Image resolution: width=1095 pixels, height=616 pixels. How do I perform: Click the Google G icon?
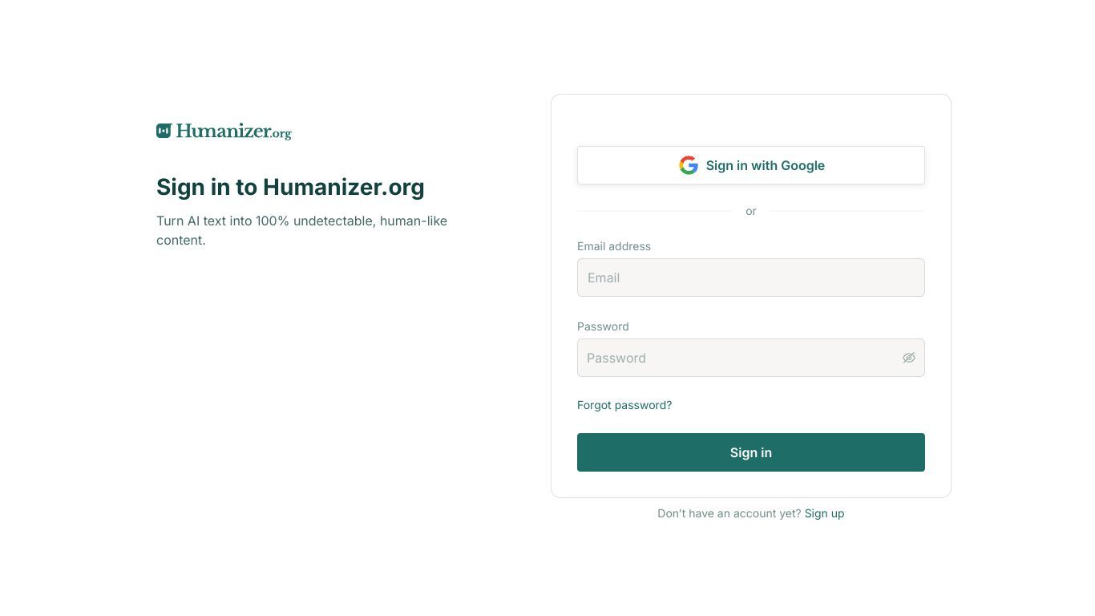[x=689, y=165]
